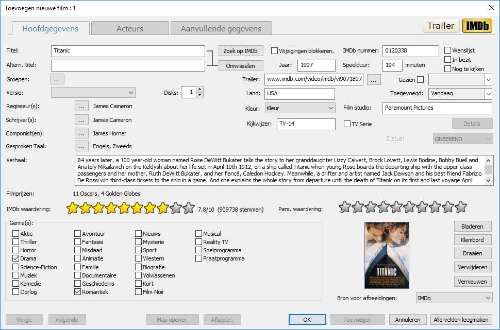Viewport: 500px width, 330px height.
Task: Switch to the Acteurs tab
Action: click(130, 29)
